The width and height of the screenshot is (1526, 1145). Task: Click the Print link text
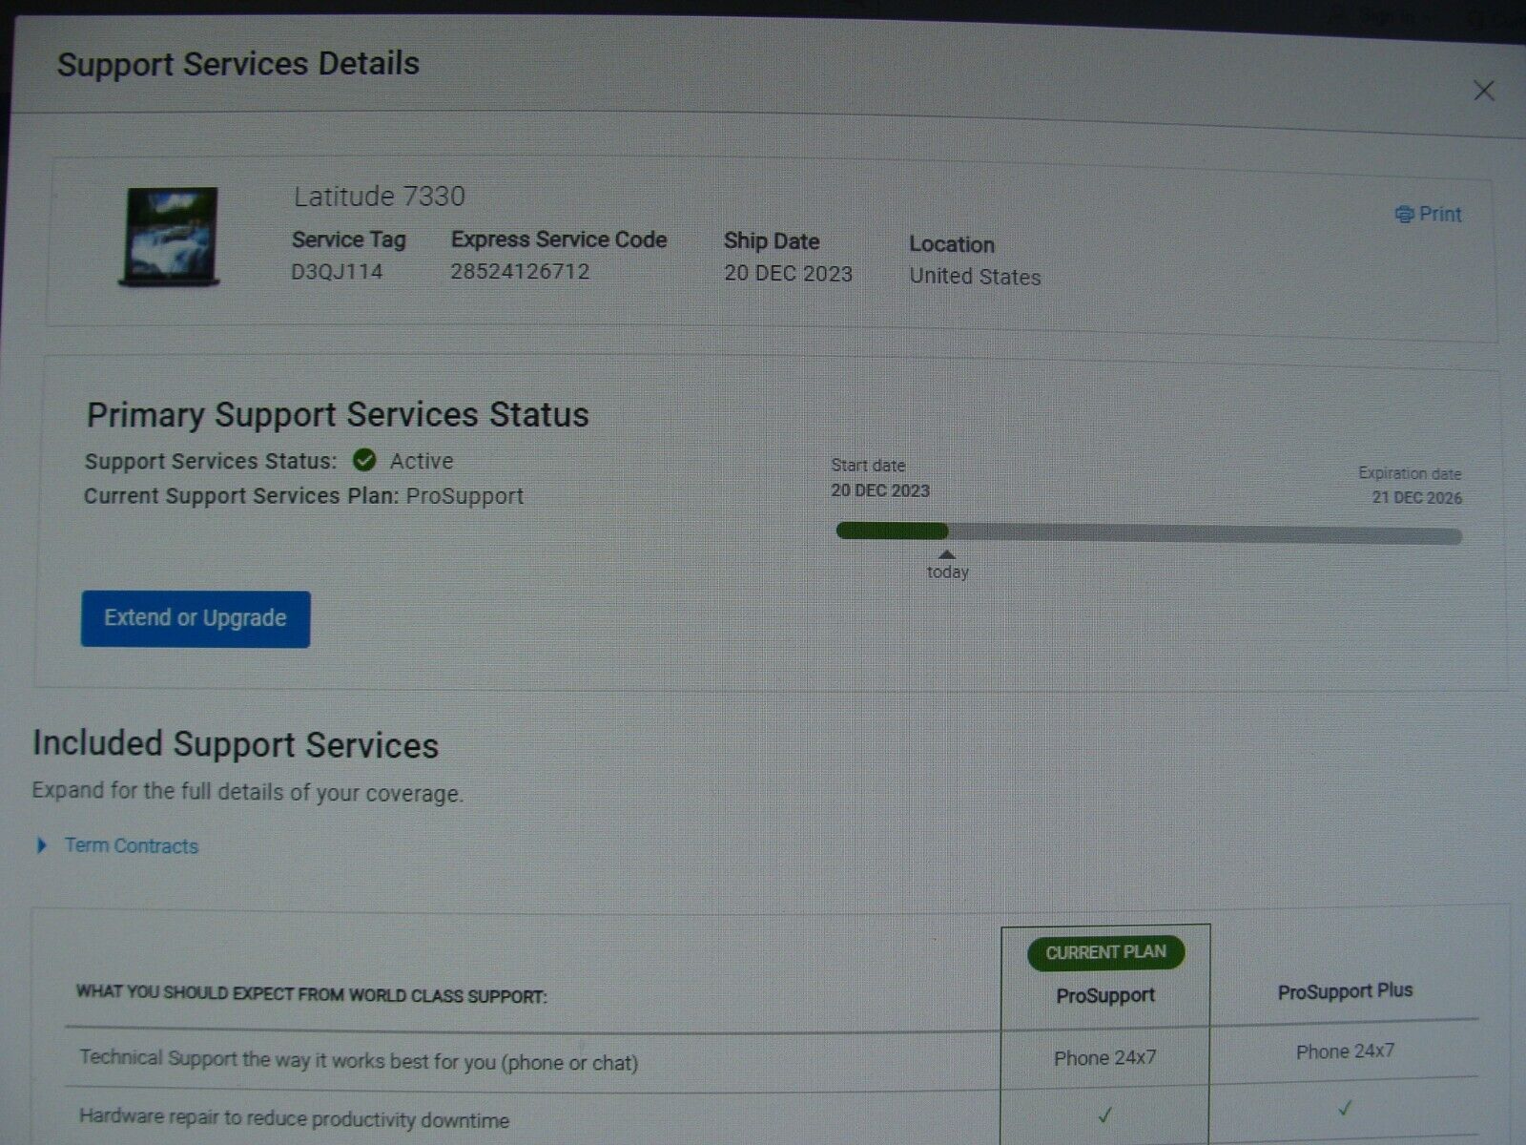[x=1439, y=215]
